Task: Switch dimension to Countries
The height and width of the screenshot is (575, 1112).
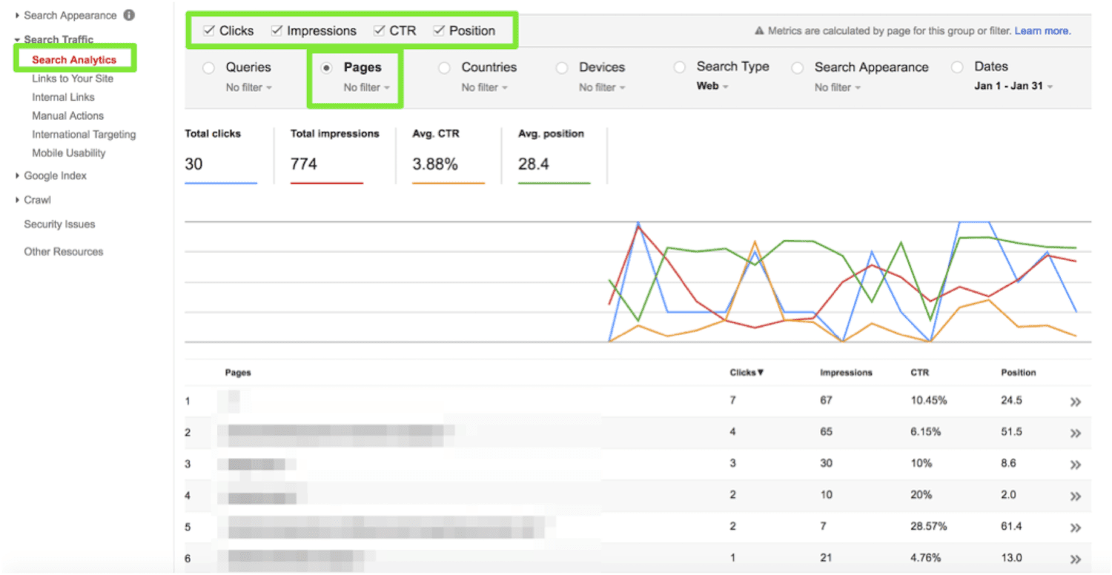Action: point(444,67)
